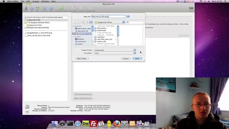The image size is (229, 129).
Task: Click the Cancel button
Action: [126, 58]
